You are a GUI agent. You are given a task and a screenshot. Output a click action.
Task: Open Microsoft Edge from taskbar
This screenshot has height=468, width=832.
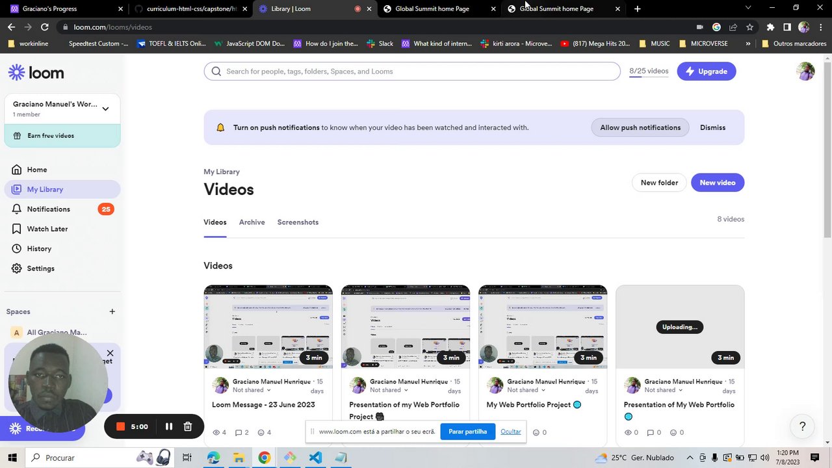[213, 458]
